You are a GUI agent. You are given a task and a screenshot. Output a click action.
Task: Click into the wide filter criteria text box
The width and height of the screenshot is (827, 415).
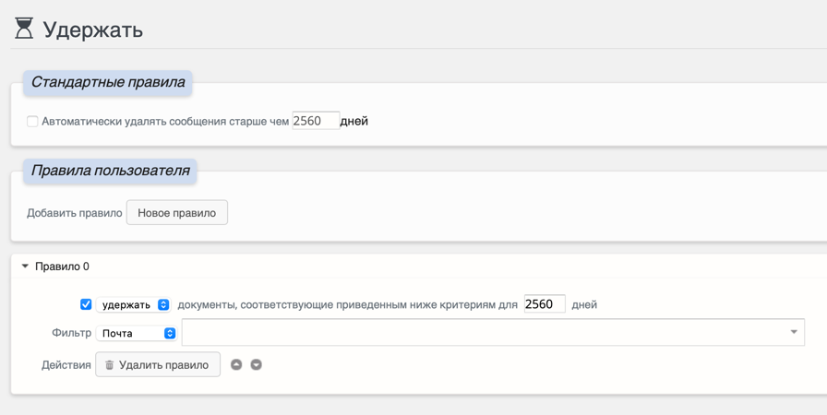tap(480, 332)
